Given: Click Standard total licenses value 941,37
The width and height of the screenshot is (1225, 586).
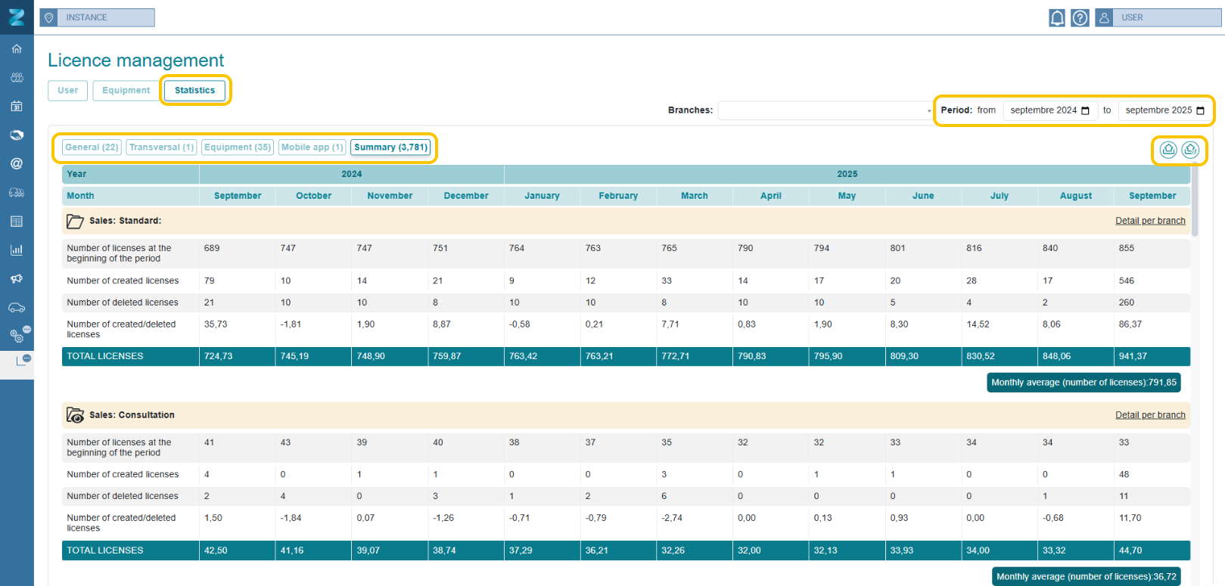Looking at the screenshot, I should point(1133,356).
